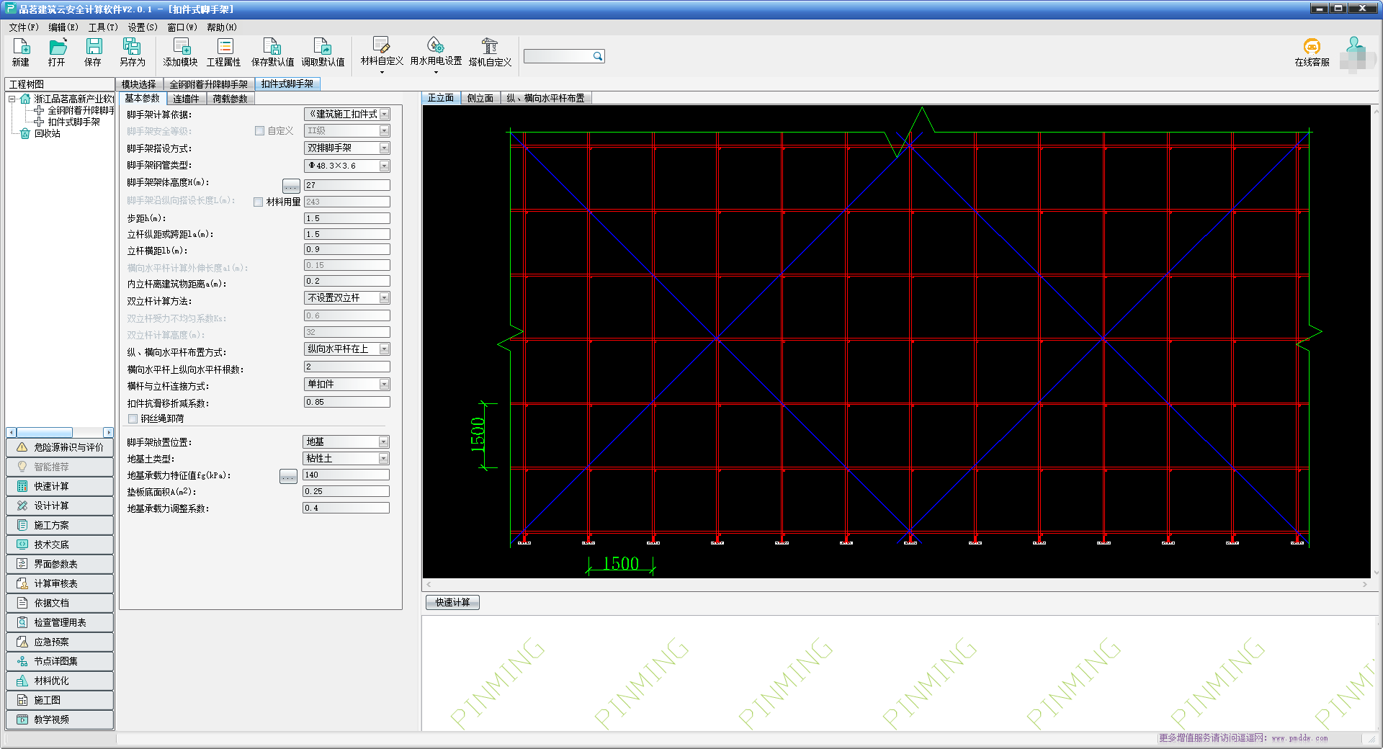
Task: Toggle the 自定义 safety level checkbox
Action: (x=259, y=131)
